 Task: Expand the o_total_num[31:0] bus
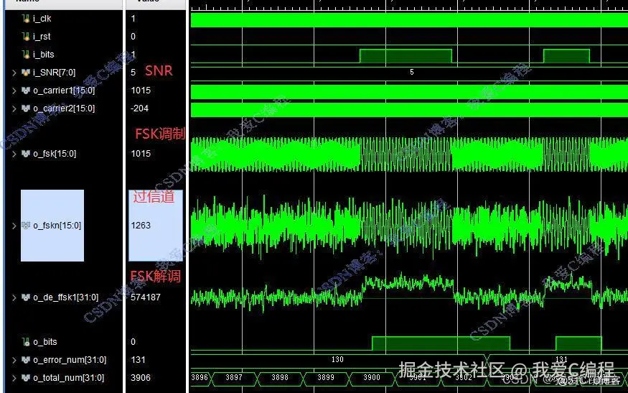pos(14,378)
